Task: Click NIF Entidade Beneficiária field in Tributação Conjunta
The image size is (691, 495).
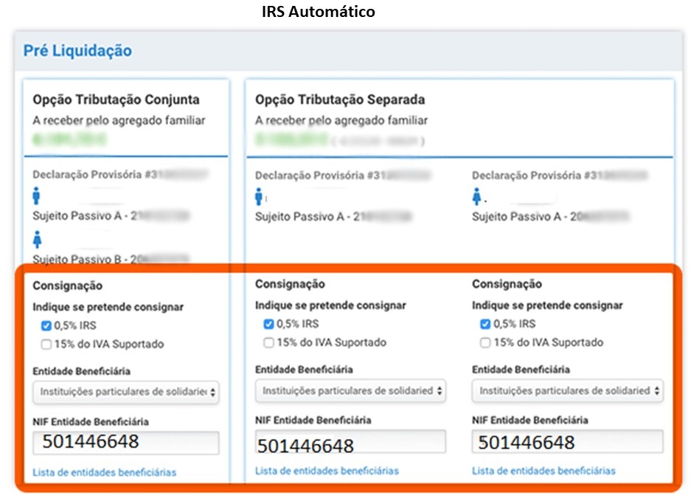Action: tap(126, 443)
